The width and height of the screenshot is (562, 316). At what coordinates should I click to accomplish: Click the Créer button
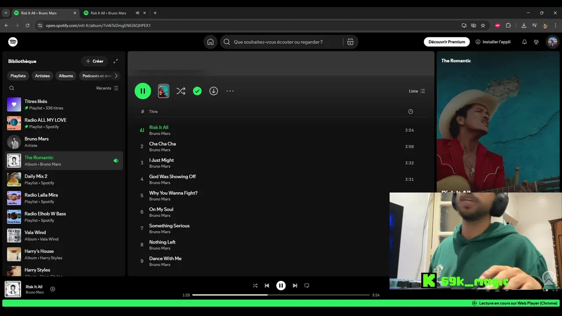(94, 61)
